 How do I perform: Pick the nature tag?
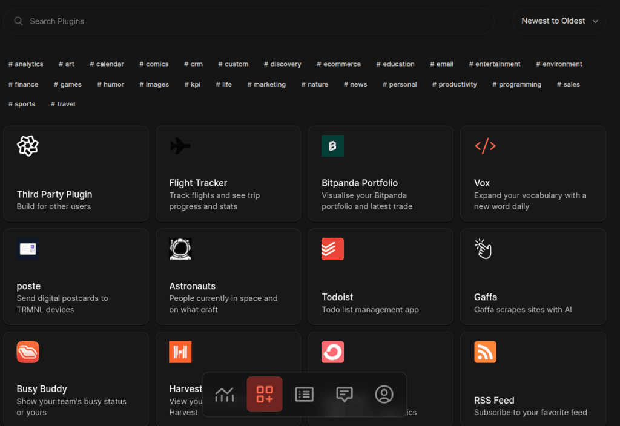[x=315, y=84]
